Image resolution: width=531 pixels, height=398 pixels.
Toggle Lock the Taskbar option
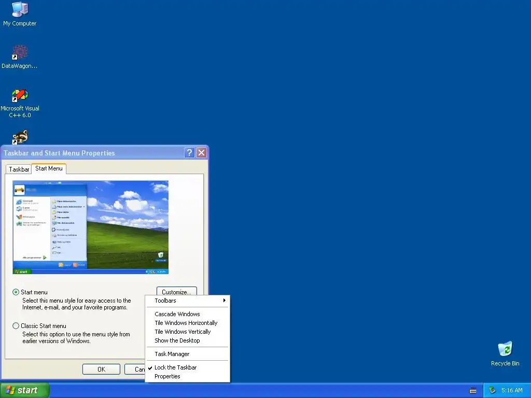pyautogui.click(x=187, y=367)
